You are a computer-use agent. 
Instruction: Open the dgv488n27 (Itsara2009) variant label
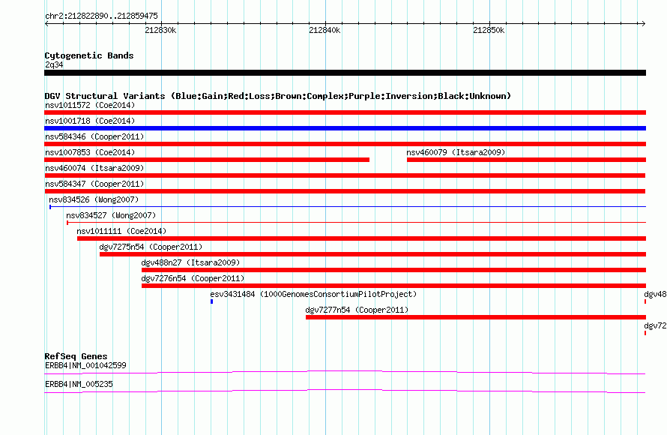click(x=190, y=262)
